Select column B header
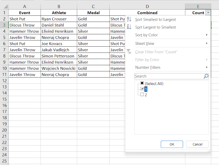This screenshot has width=219, height=165. (x=59, y=6)
